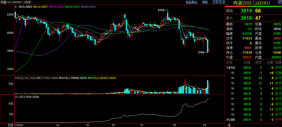
Task: Click the MAVOL1:48980.8000 label
Action: pyautogui.click(x=73, y=78)
